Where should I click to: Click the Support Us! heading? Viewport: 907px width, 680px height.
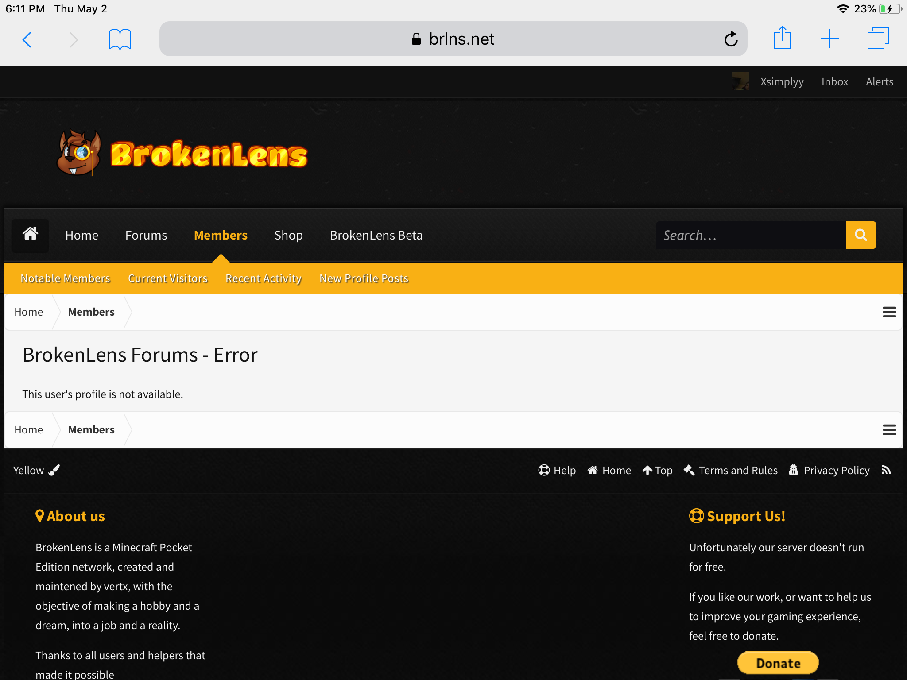[737, 516]
